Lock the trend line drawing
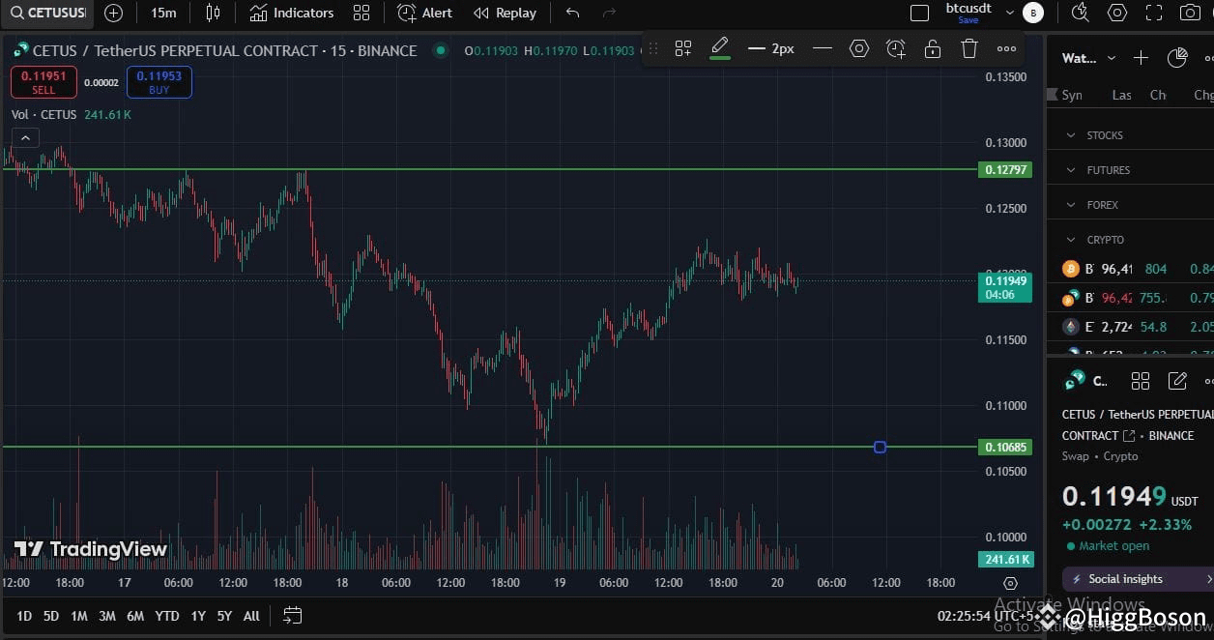 pyautogui.click(x=932, y=48)
